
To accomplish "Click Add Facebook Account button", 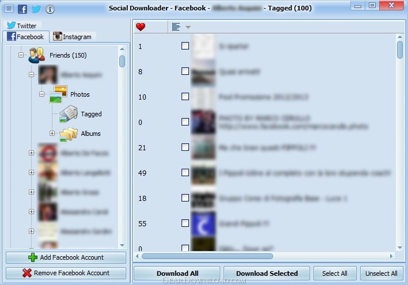I will click(x=66, y=257).
